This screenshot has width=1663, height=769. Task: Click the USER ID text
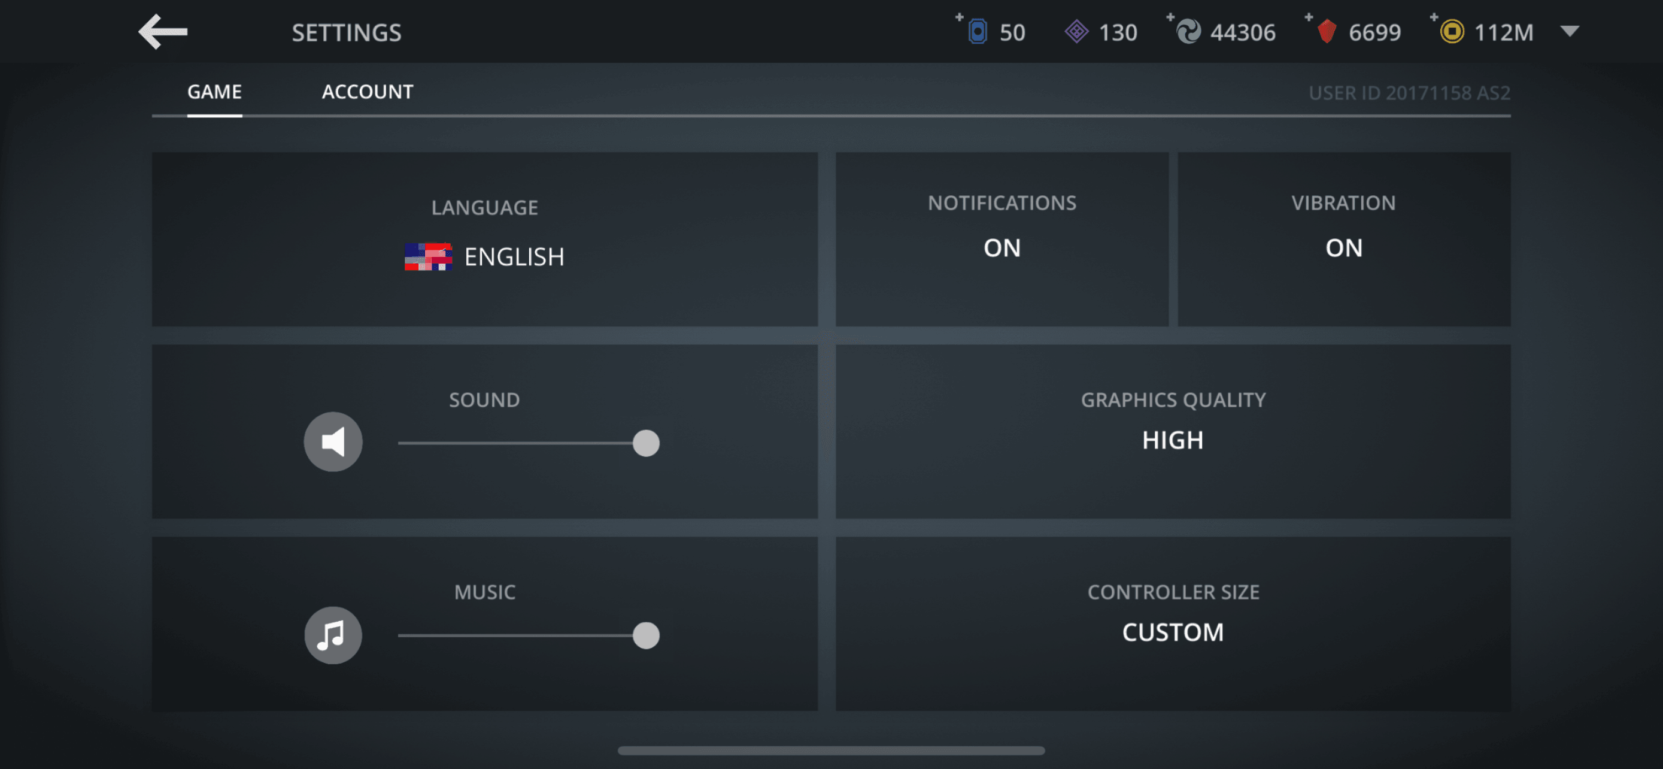pos(1409,93)
